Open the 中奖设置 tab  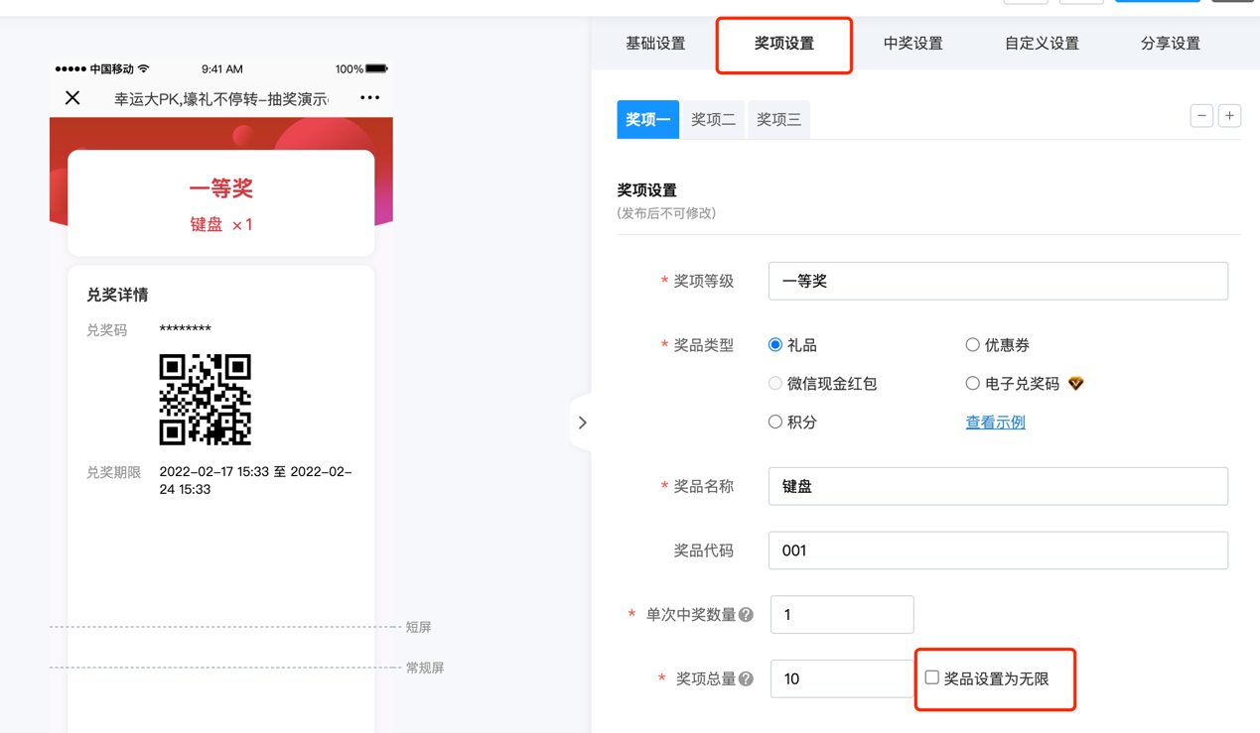pyautogui.click(x=913, y=44)
